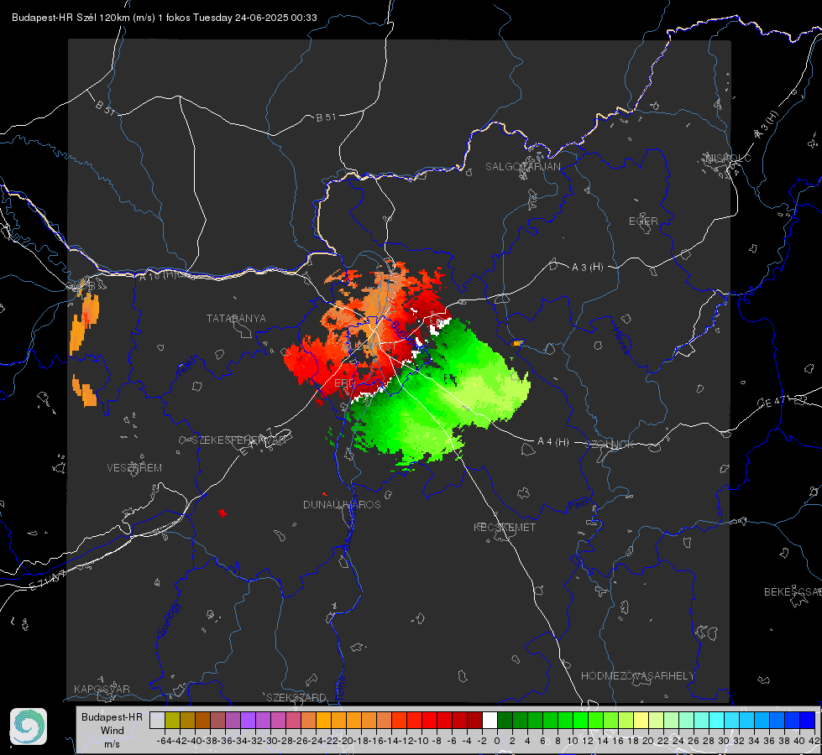Click the 'Heves' county label
The image size is (822, 755).
click(620, 341)
